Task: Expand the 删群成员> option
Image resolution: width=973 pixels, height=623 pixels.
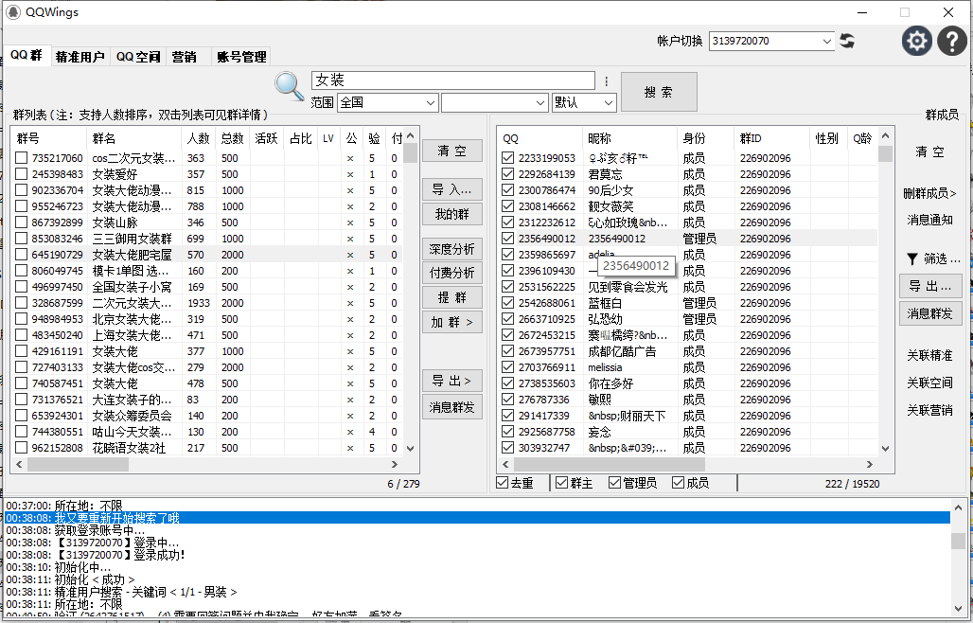Action: (929, 193)
